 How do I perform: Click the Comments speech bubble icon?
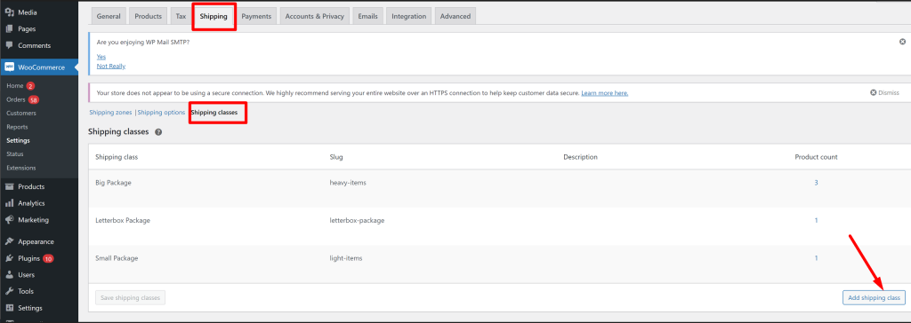(10, 45)
